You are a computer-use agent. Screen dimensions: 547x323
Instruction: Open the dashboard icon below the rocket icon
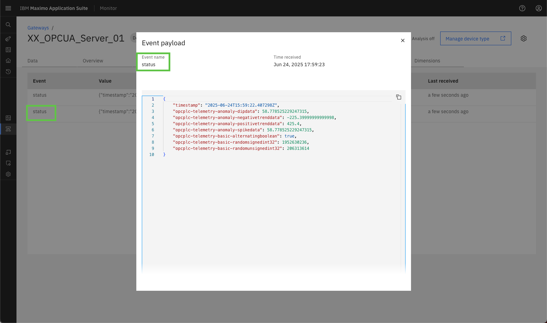[x=8, y=50]
